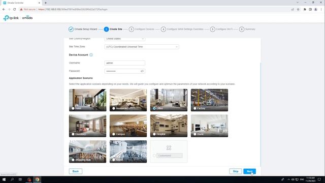Click the Create Site step
Screen dimensions: 325x183
113,29
